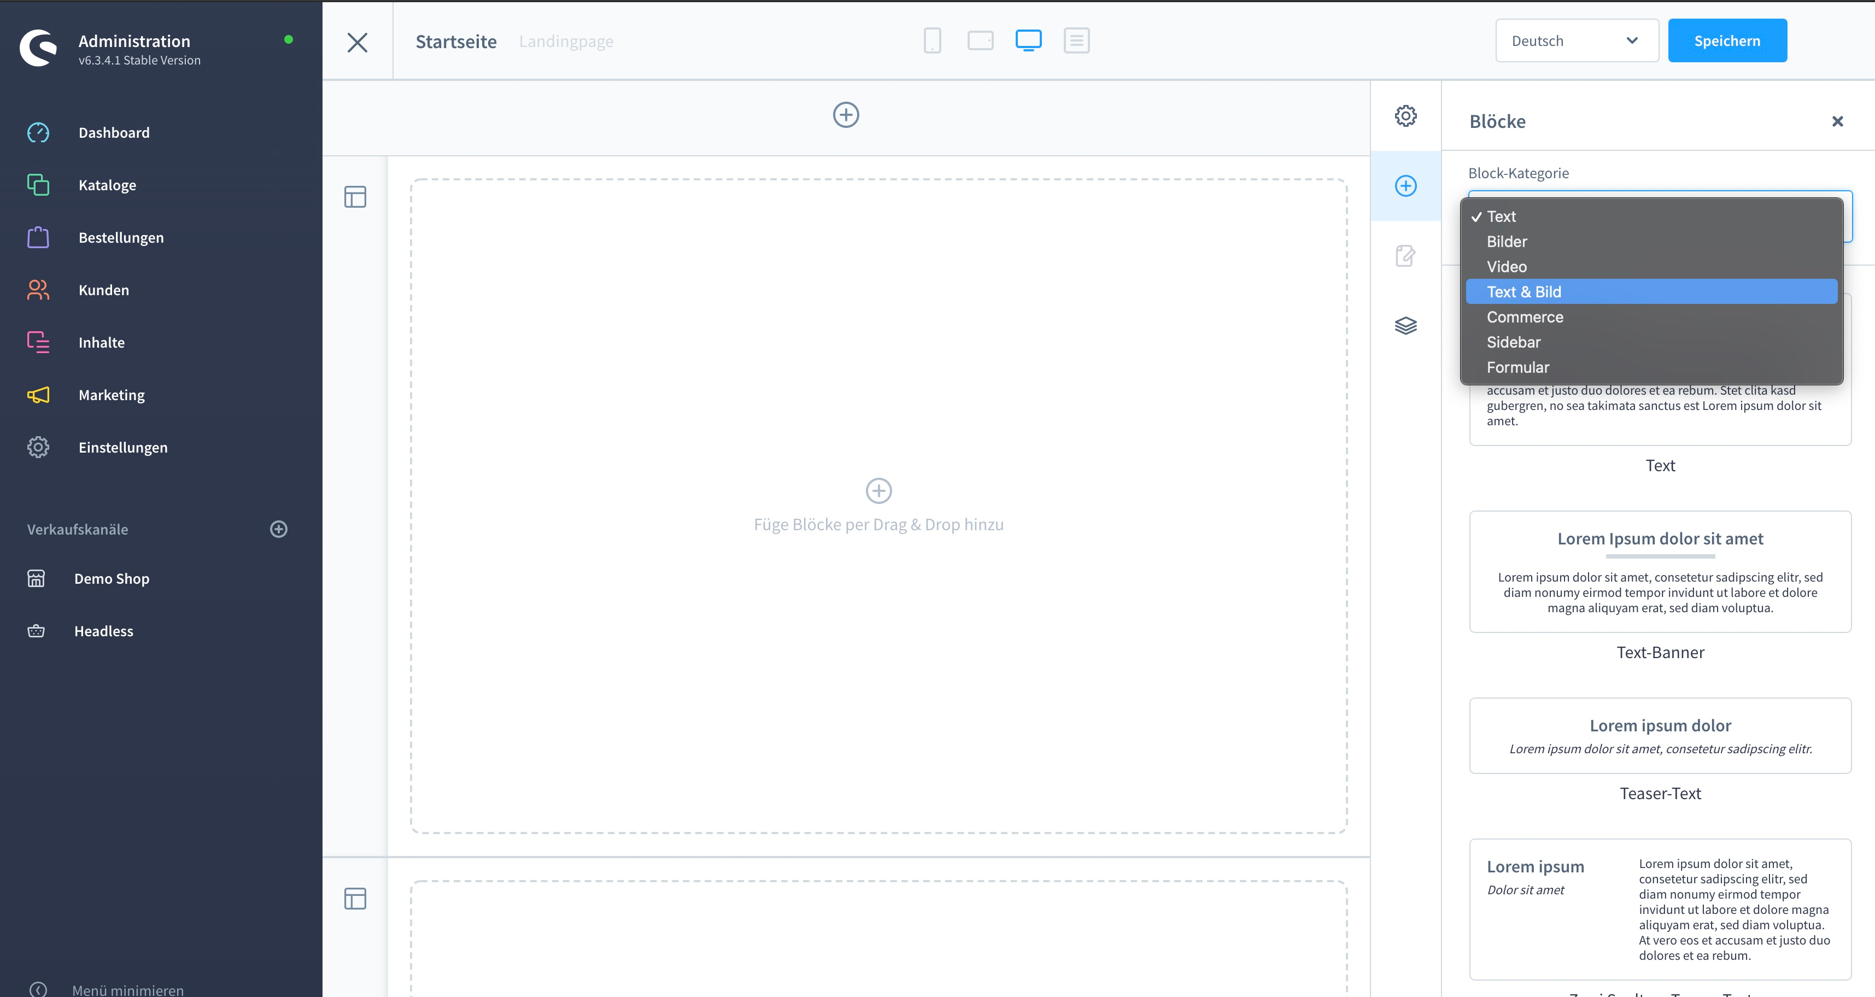Choose Formular in category list
This screenshot has width=1875, height=997.
click(x=1651, y=367)
